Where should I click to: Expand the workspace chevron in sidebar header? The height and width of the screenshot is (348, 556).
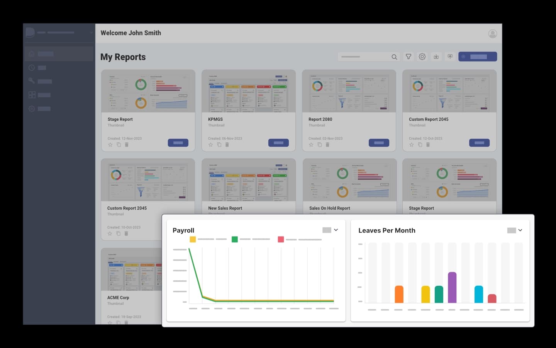tap(91, 33)
